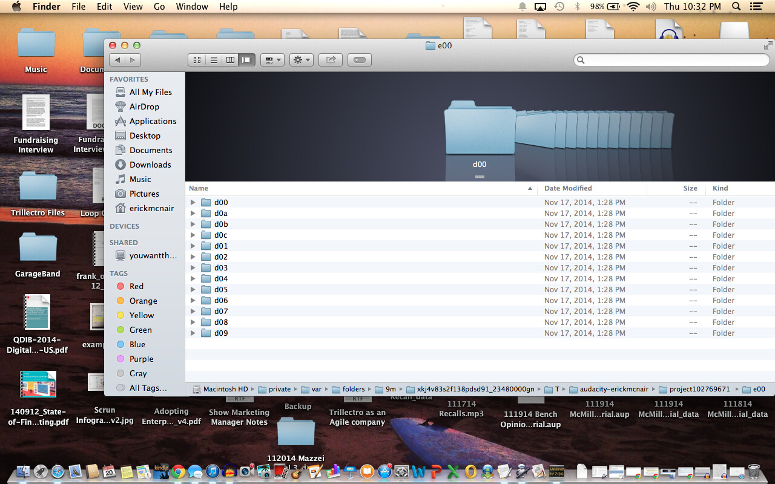
Task: Open the Window menu
Action: click(192, 7)
